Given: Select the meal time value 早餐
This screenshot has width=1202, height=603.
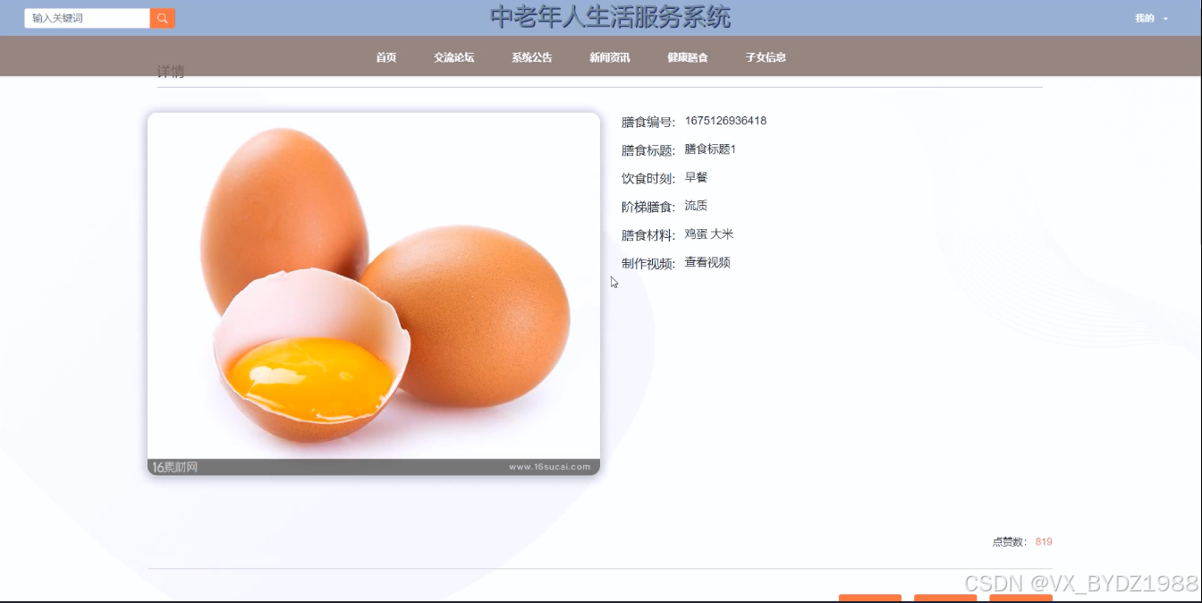Looking at the screenshot, I should tap(696, 177).
